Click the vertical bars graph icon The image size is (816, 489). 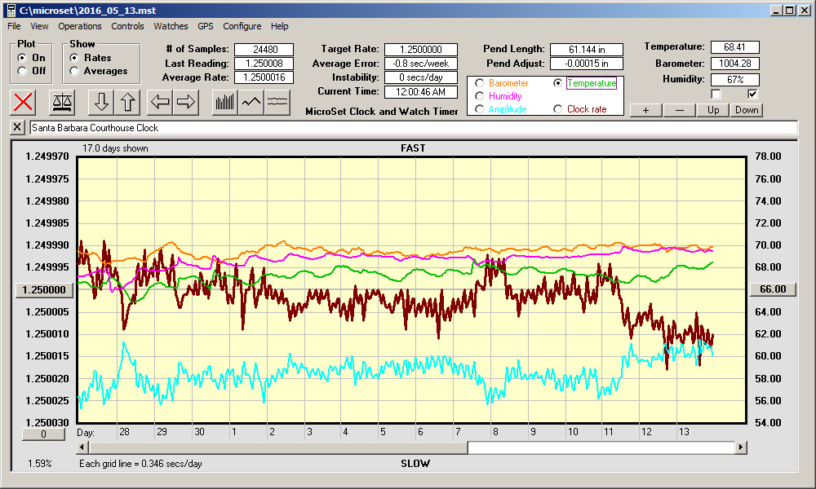225,102
